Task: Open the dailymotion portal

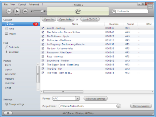Action: [x=11, y=74]
